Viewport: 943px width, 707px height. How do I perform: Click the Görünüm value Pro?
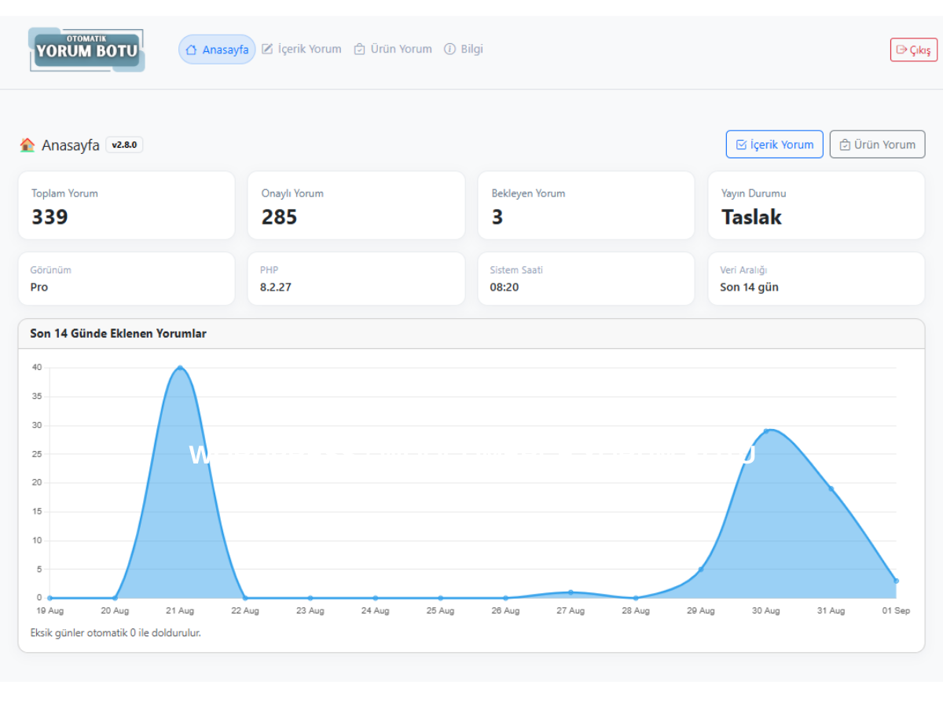[39, 287]
